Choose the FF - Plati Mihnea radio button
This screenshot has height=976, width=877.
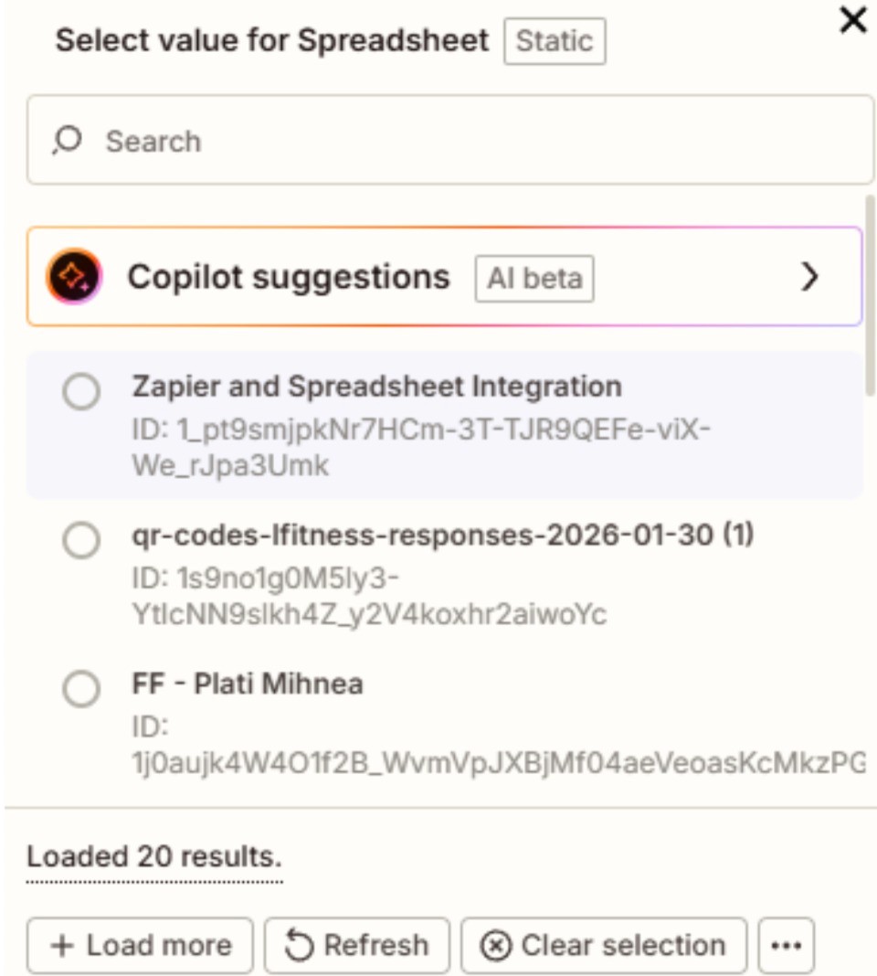(x=81, y=689)
